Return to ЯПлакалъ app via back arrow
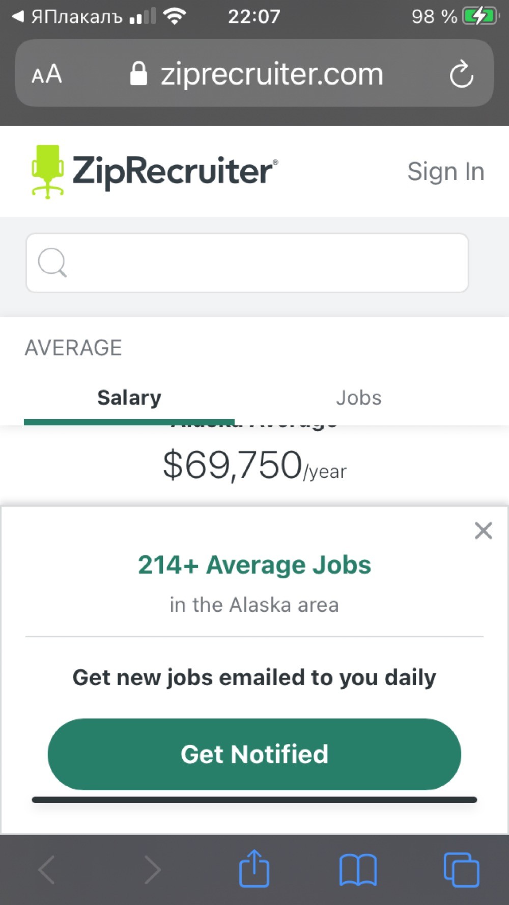Screen dimensions: 509x905 click(17, 16)
